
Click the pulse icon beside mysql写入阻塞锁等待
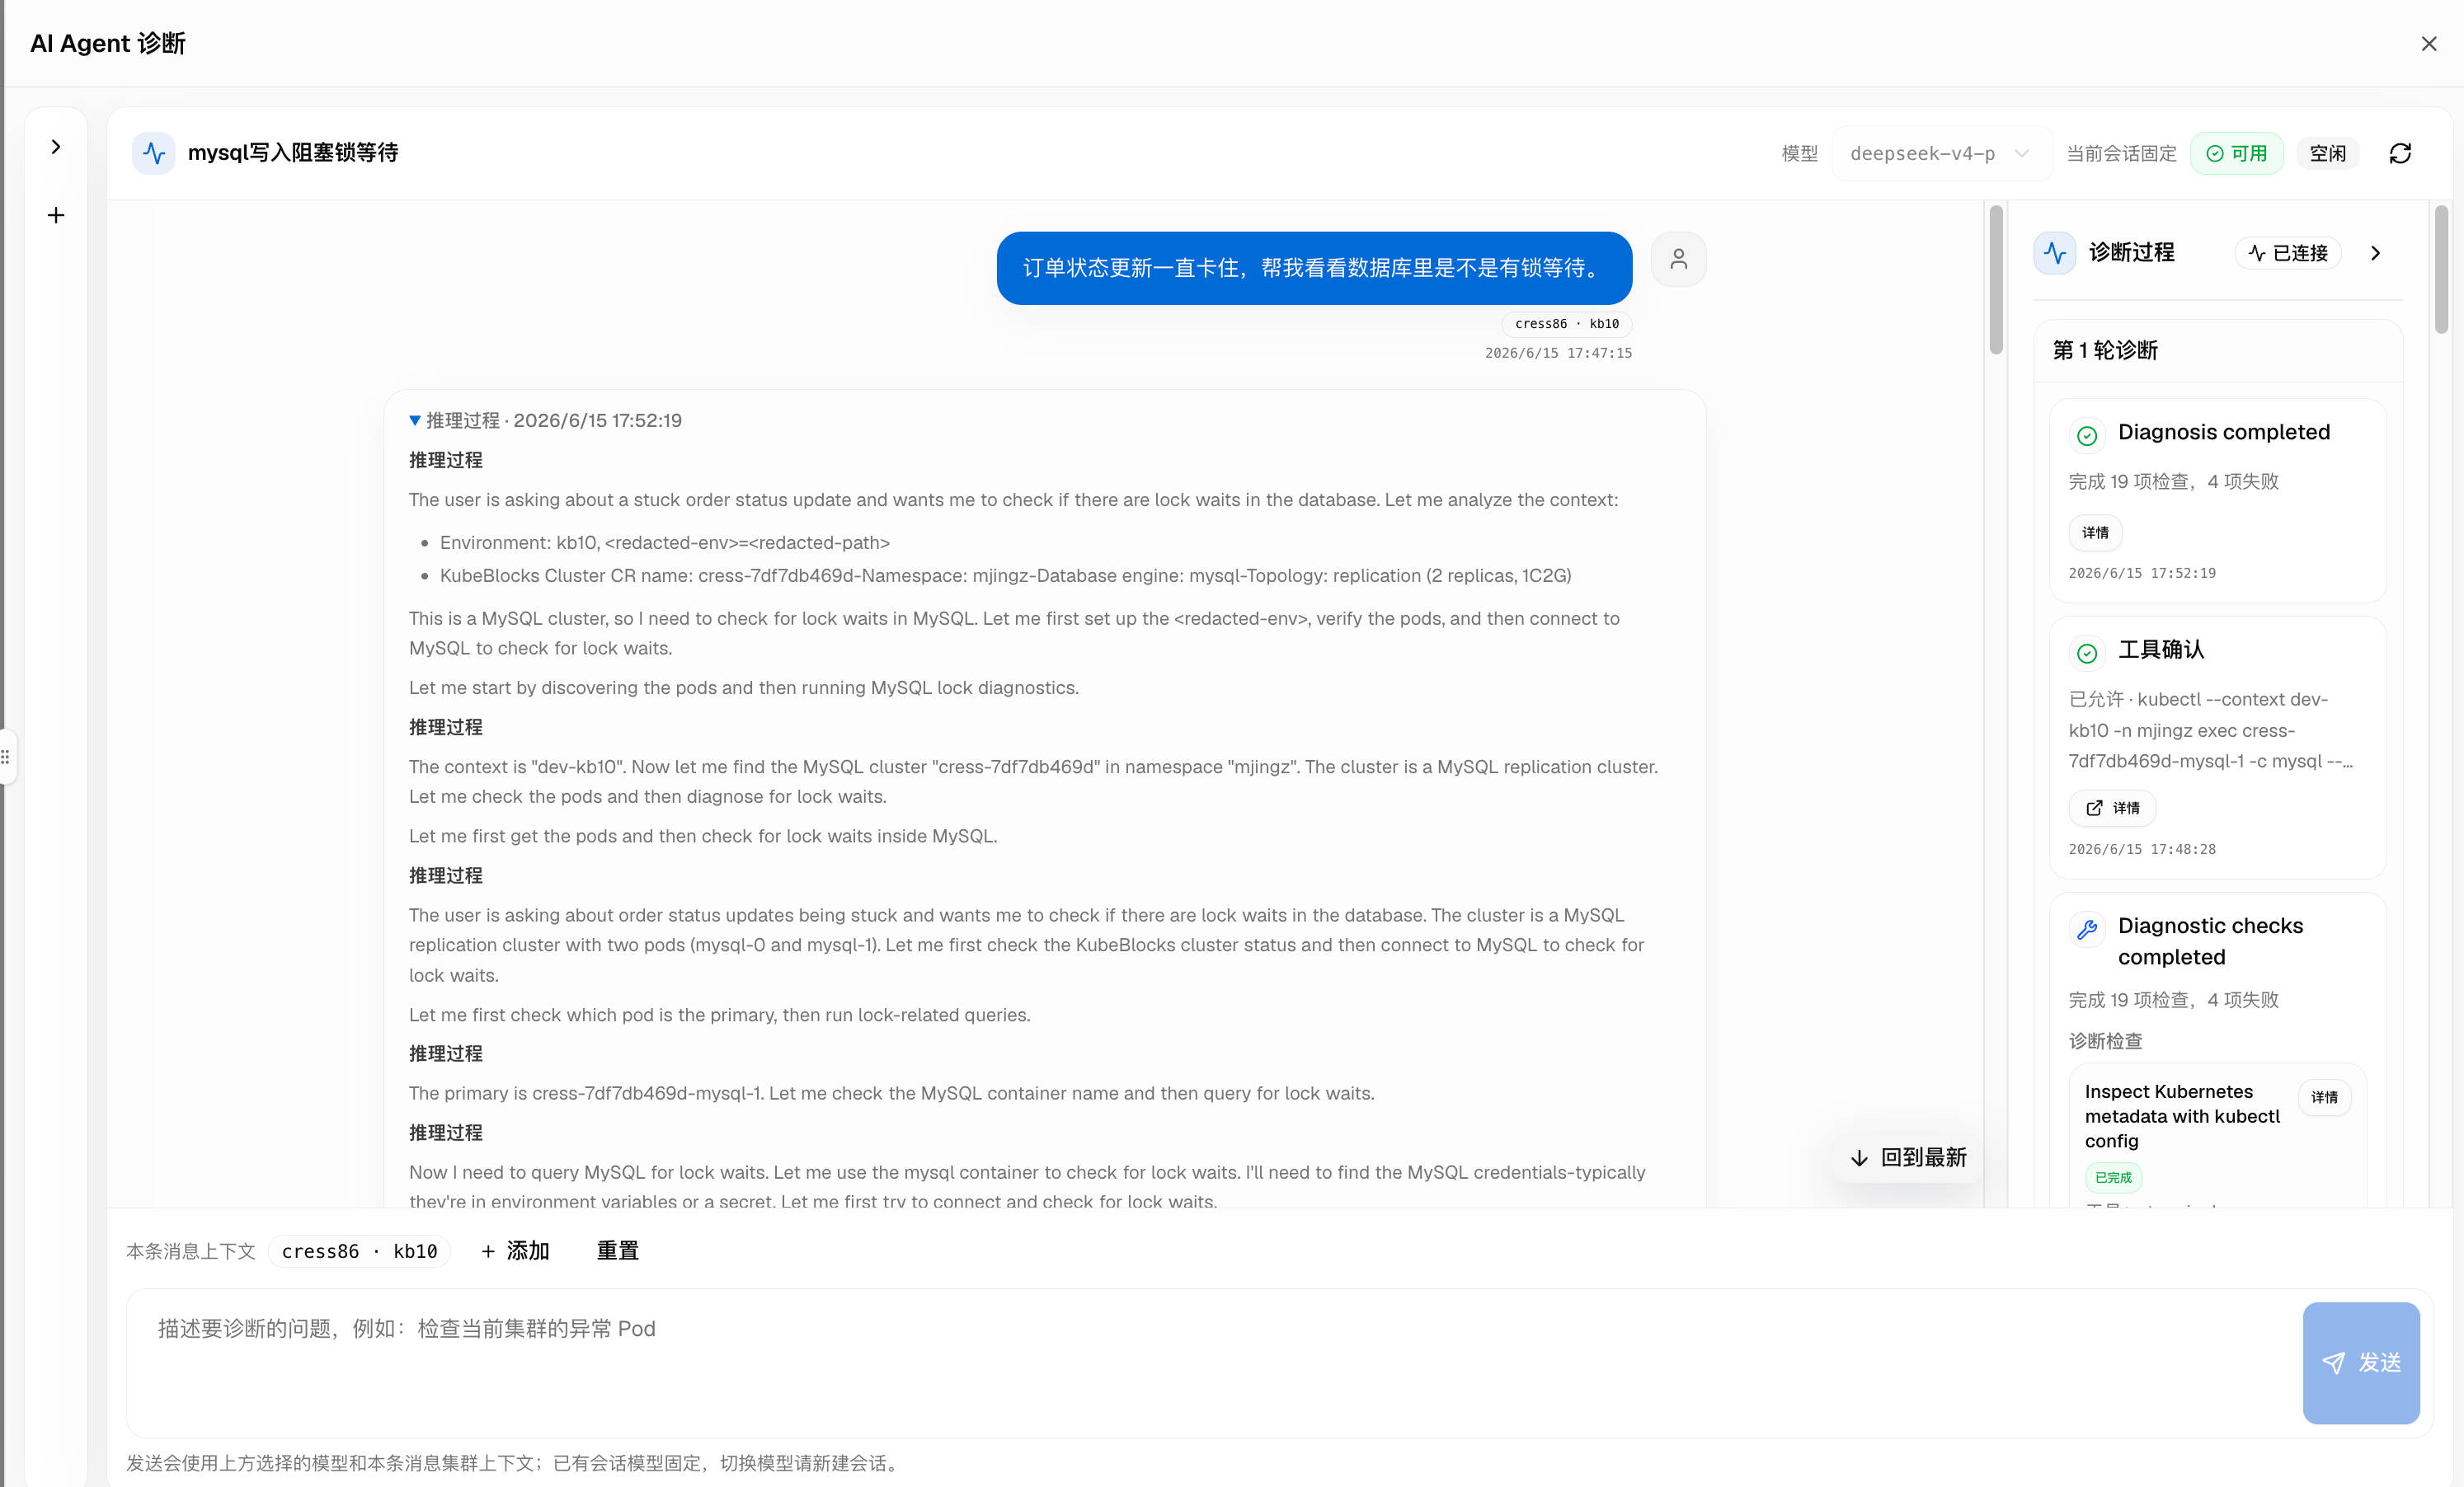click(154, 152)
